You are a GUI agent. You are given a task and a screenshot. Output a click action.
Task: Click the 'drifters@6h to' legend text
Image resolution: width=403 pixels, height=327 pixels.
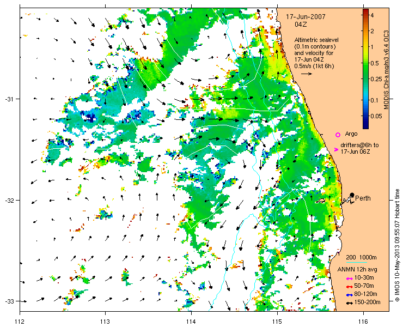click(x=359, y=145)
